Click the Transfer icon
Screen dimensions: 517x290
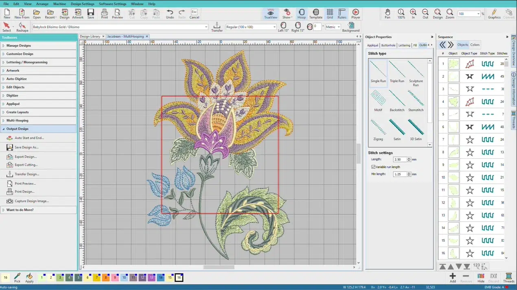pyautogui.click(x=217, y=27)
